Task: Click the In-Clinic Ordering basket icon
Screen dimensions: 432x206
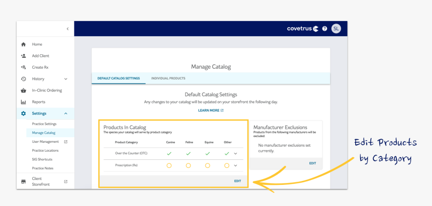Action: pyautogui.click(x=23, y=90)
